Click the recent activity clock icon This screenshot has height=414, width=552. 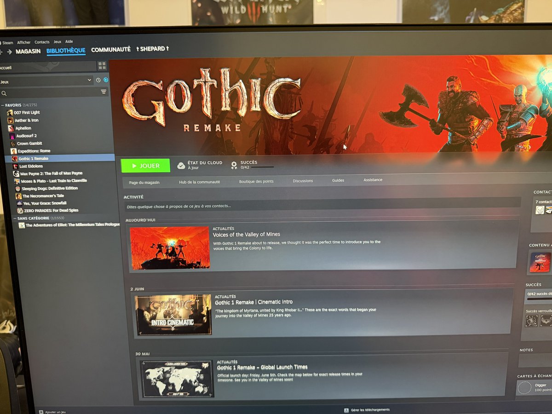98,80
